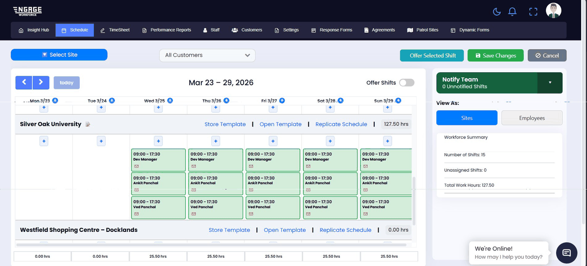
Task: Go to previous week arrow
Action: (x=24, y=82)
